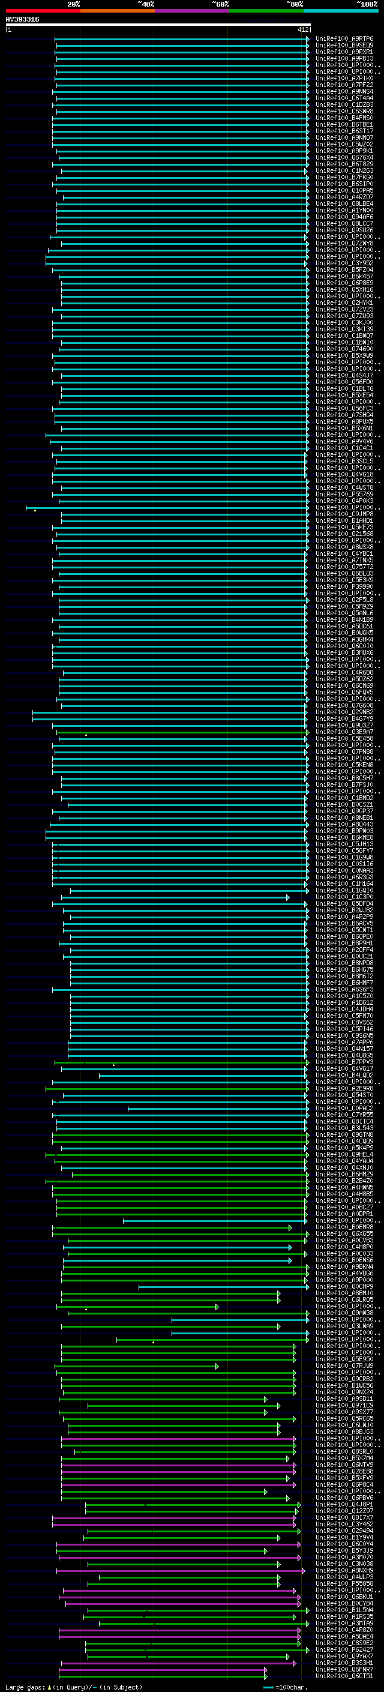Click the purple alignment bar for Q28E88
The width and height of the screenshot is (384, 1692).
179,1471
